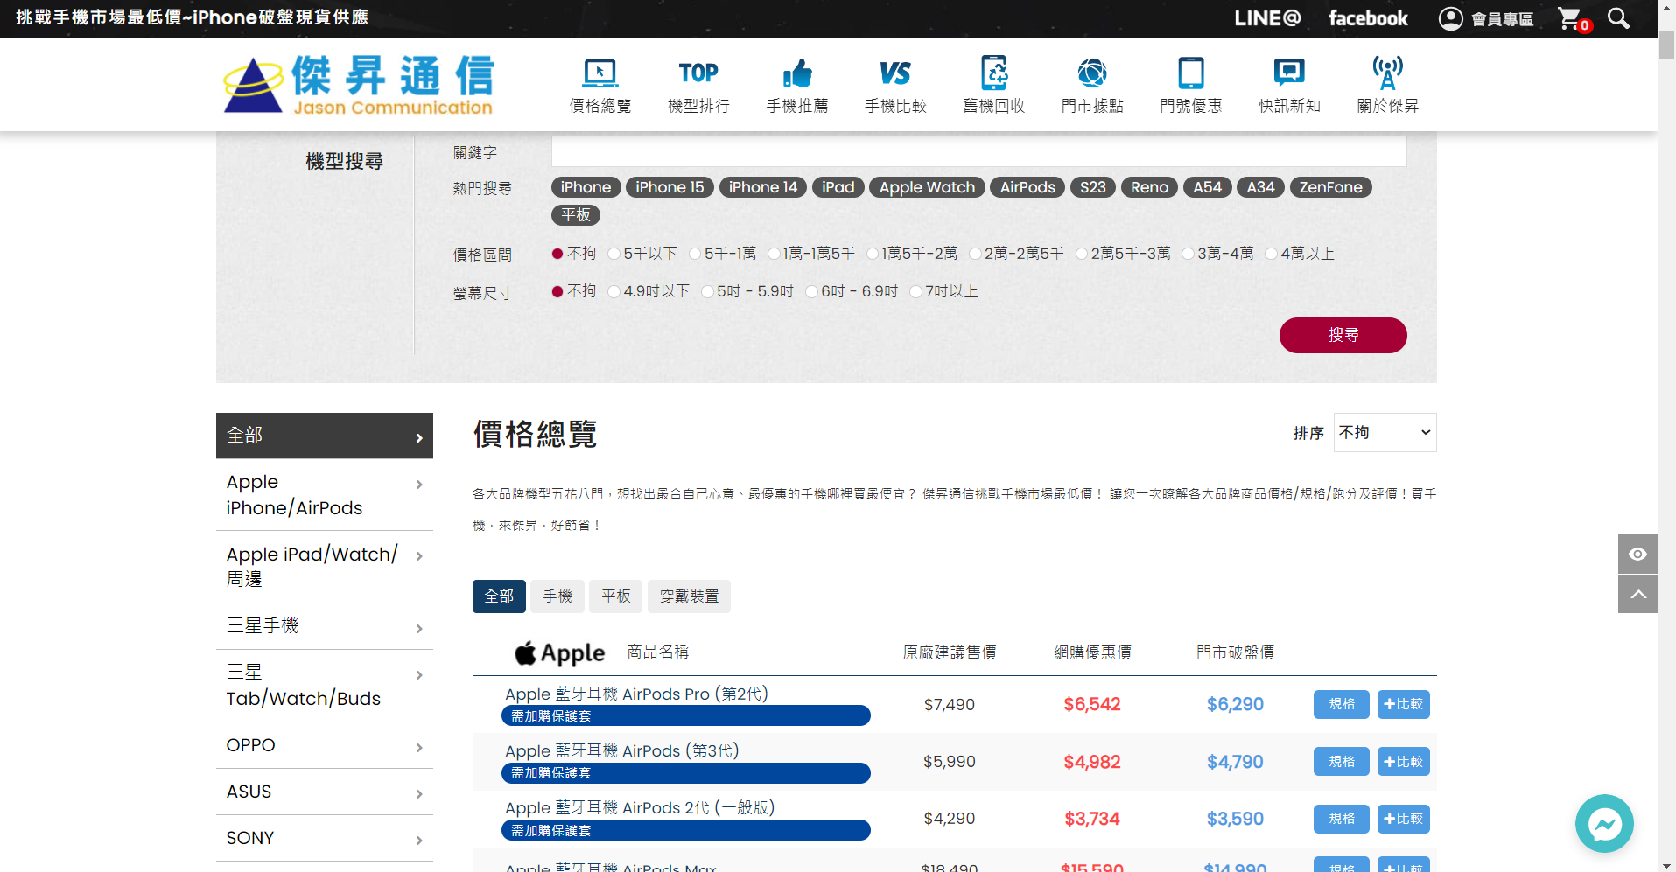Click the TOP 機型排行 ranking icon
The width and height of the screenshot is (1676, 872).
[698, 73]
